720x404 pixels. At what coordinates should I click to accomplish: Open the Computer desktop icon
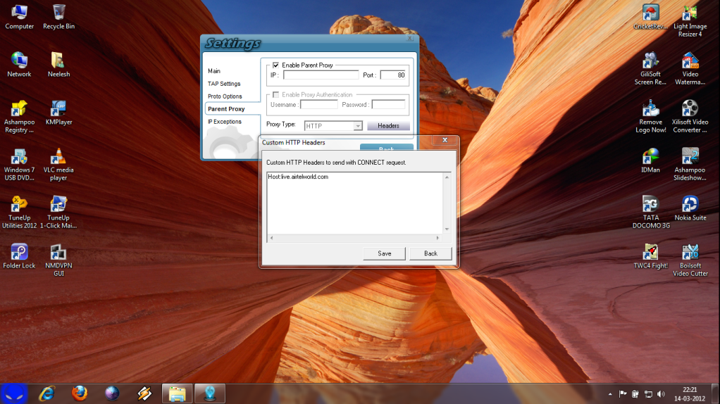(19, 17)
